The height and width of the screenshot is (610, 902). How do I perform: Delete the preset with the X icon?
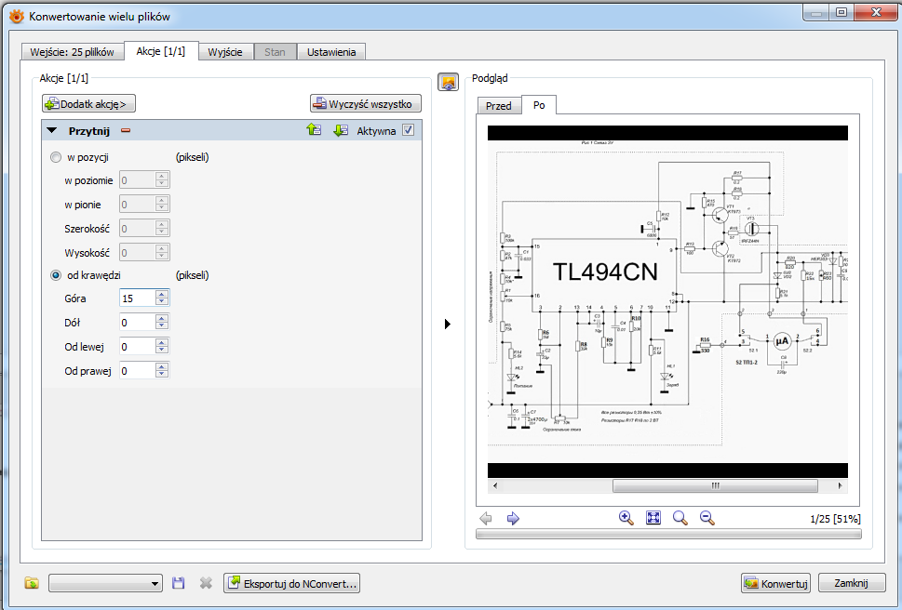[206, 584]
